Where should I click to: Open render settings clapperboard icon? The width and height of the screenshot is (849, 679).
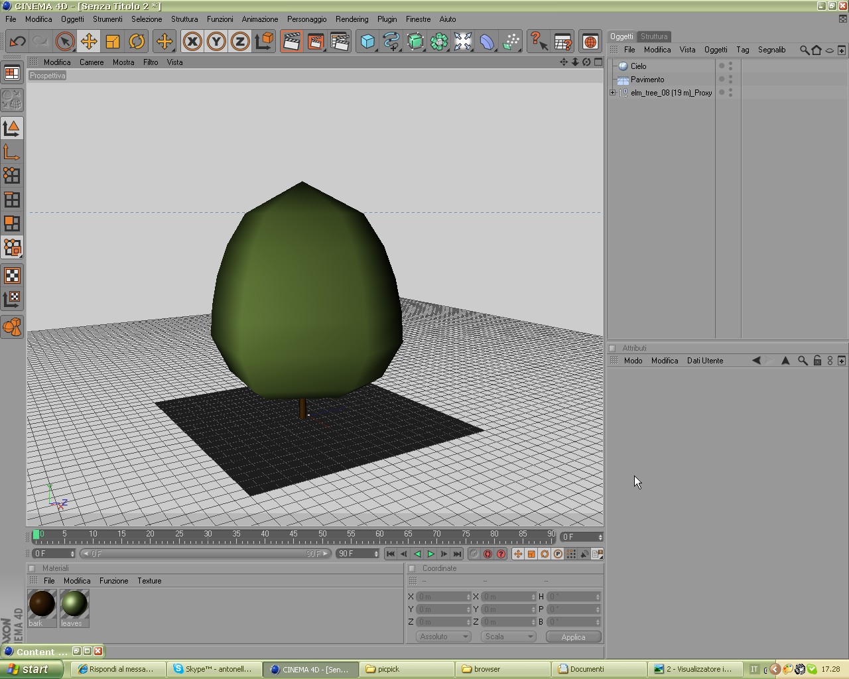click(340, 42)
